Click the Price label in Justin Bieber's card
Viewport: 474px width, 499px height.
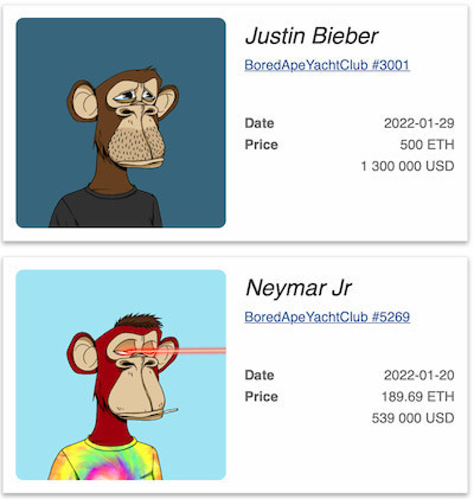(x=261, y=145)
